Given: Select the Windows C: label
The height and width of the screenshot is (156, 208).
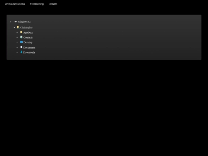Looking at the screenshot, I should [24, 22].
